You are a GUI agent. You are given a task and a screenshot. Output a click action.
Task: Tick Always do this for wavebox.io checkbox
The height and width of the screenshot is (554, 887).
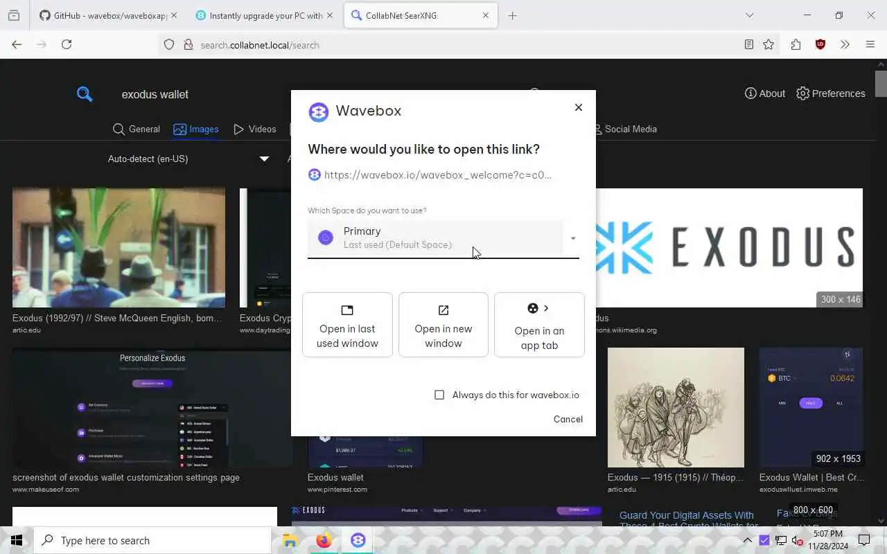(x=439, y=395)
